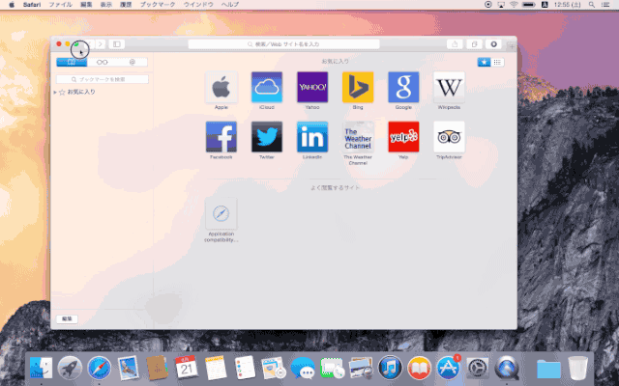Open Contacts book in the Dock
The image size is (619, 386).
pos(157,368)
